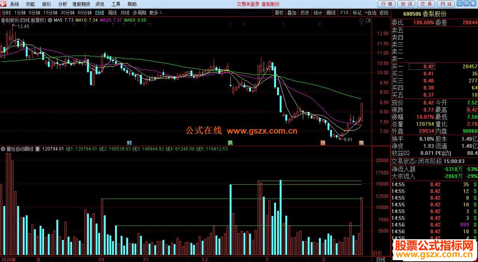The image size is (478, 262).
Task: Click the 跌 event marker
Action: point(230,143)
